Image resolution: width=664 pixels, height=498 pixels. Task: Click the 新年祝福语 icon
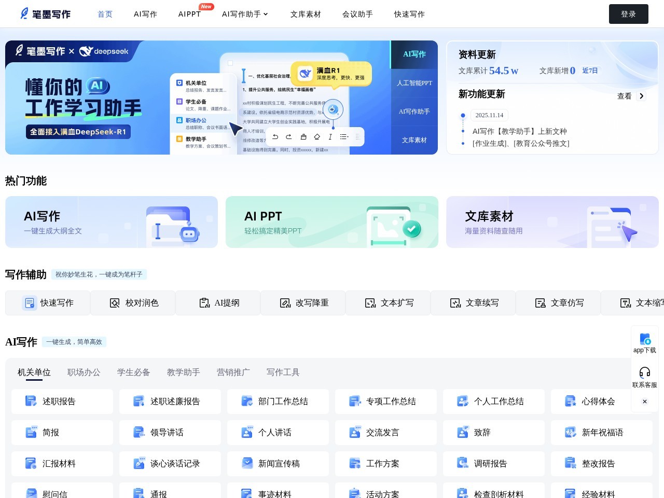(x=571, y=432)
